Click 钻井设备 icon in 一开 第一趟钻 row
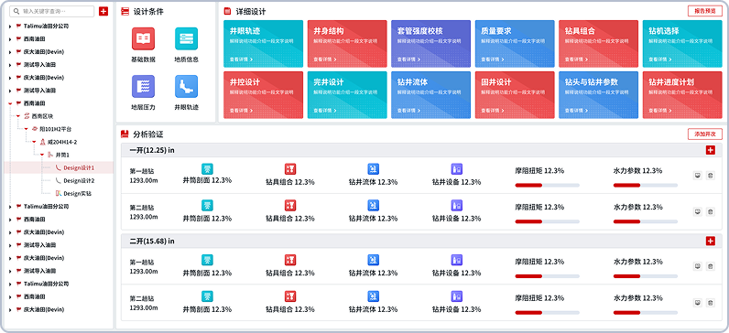The height and width of the screenshot is (333, 729). (x=457, y=169)
